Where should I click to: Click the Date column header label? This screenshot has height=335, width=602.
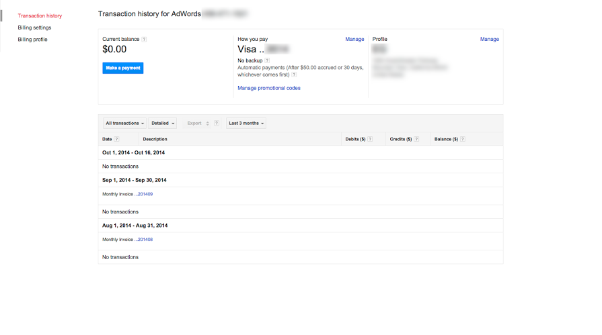(x=107, y=139)
